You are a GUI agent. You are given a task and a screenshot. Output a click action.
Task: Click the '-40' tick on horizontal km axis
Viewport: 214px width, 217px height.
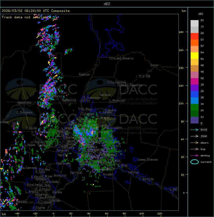click(x=17, y=214)
